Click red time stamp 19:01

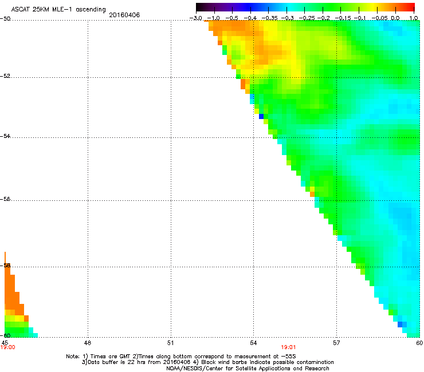click(288, 347)
